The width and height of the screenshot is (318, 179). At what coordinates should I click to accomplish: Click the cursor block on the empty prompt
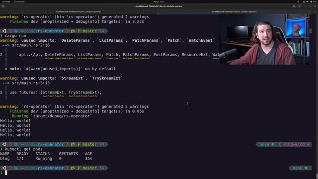point(6,173)
